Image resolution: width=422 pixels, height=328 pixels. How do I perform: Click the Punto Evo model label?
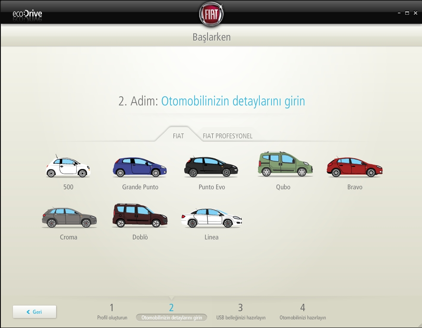[211, 187]
